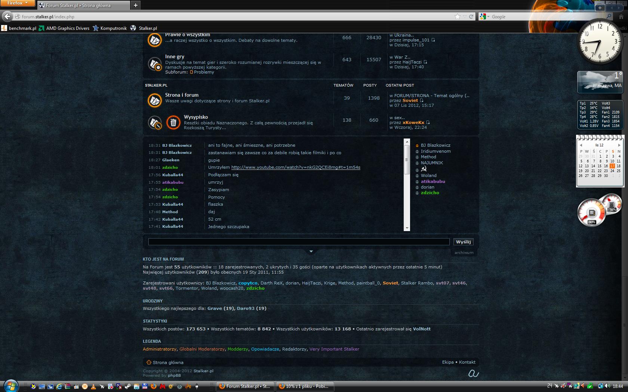Switch to Forum Stalker.pl taskbar window
Image resolution: width=628 pixels, height=392 pixels.
point(245,386)
